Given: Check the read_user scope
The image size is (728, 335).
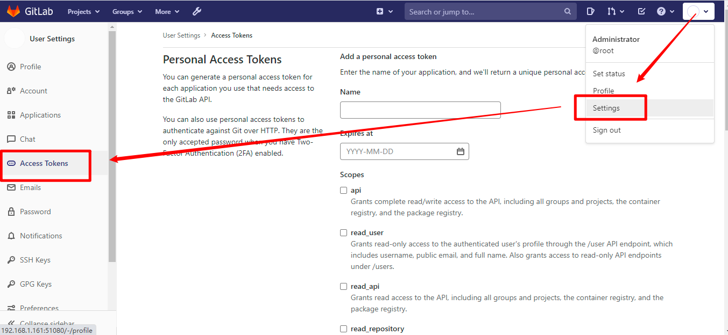Looking at the screenshot, I should point(344,232).
